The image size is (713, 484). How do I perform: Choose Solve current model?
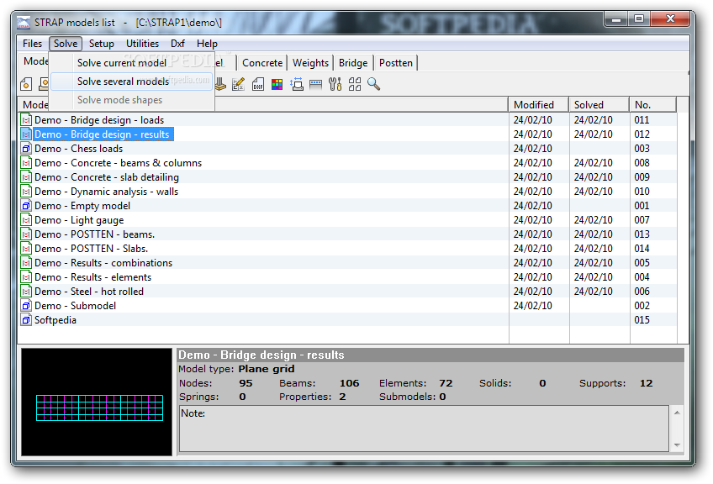coord(131,63)
